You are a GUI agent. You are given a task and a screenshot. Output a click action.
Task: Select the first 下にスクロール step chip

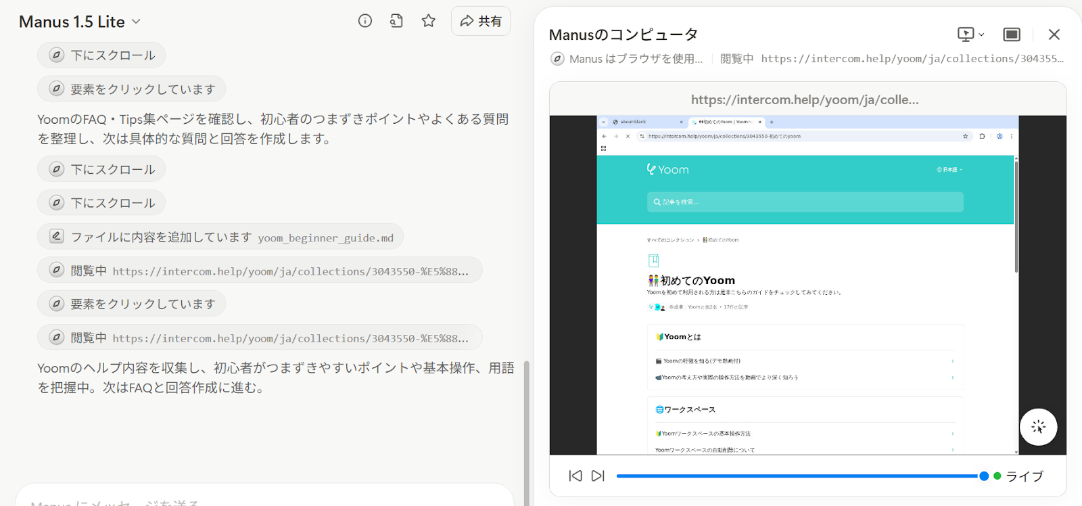point(101,55)
